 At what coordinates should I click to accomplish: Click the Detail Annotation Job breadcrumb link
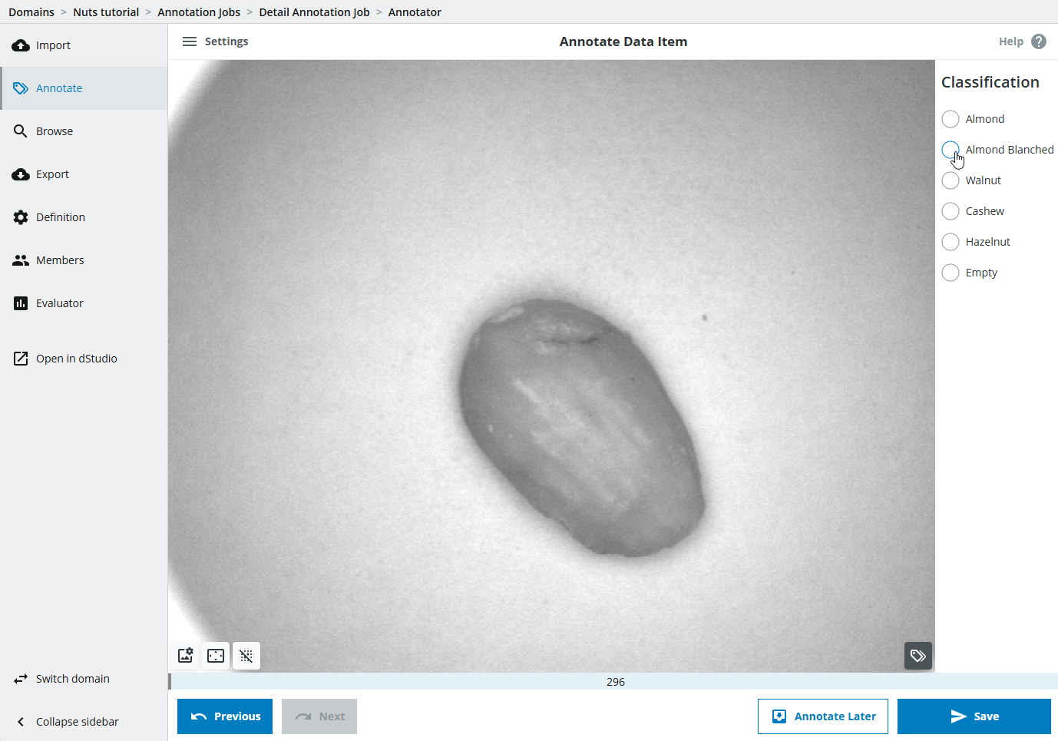[x=314, y=12]
